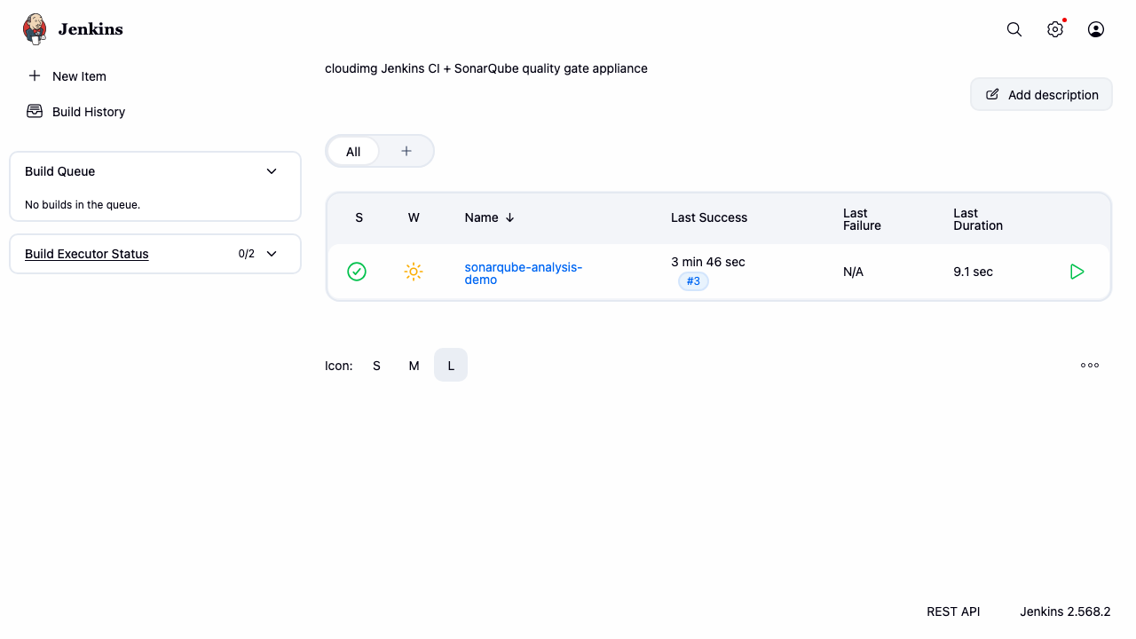Click the 'No builds in the queue.' text
Image resolution: width=1136 pixels, height=639 pixels.
coord(83,205)
